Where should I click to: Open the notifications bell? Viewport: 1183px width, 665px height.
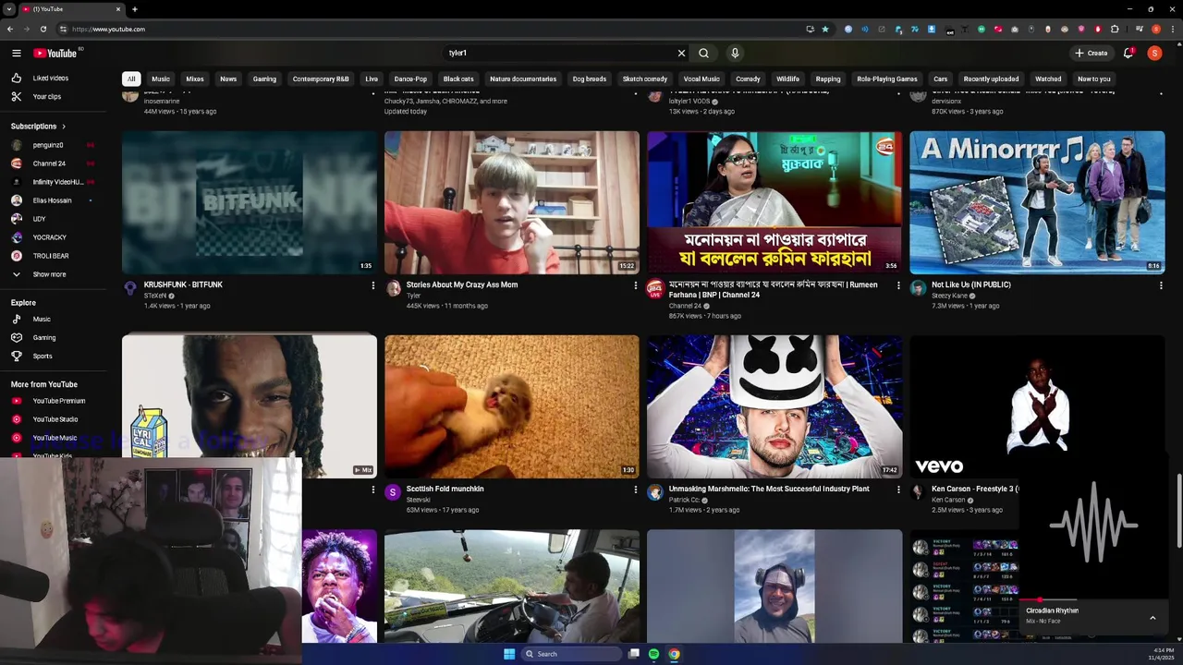tap(1128, 54)
